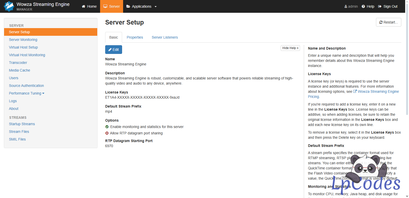The image size is (409, 198).
Task: Open the Applications dropdown caret
Action: coord(156,7)
